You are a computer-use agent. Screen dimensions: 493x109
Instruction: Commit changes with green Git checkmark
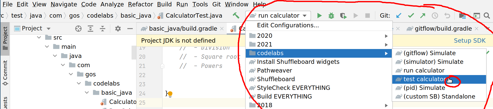pos(411,16)
